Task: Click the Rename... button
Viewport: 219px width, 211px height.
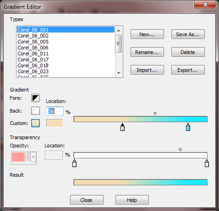Action: point(147,52)
